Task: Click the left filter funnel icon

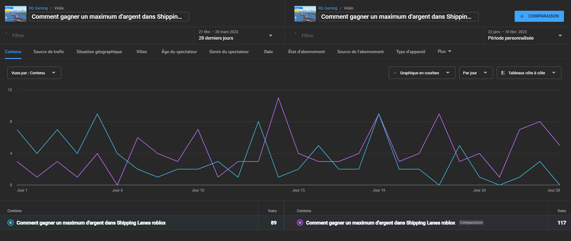Action: [6, 33]
